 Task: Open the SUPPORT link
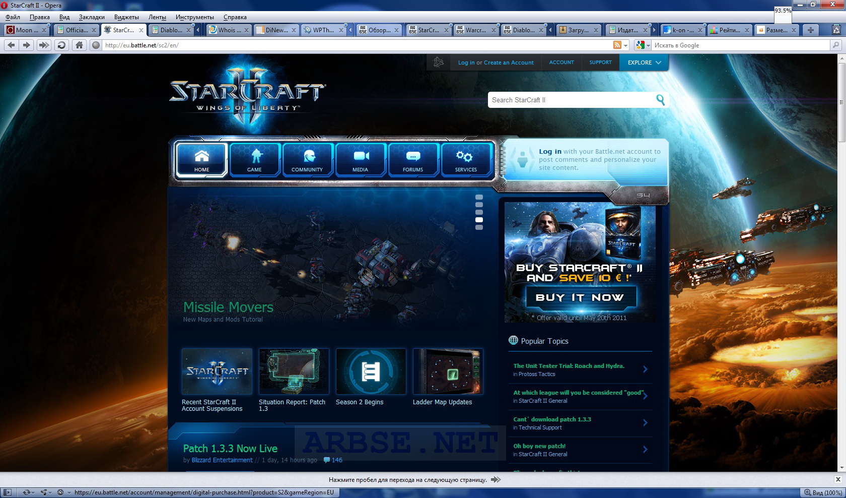click(x=600, y=63)
